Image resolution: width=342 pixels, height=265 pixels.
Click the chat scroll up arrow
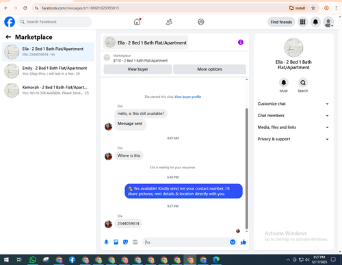tap(246, 79)
